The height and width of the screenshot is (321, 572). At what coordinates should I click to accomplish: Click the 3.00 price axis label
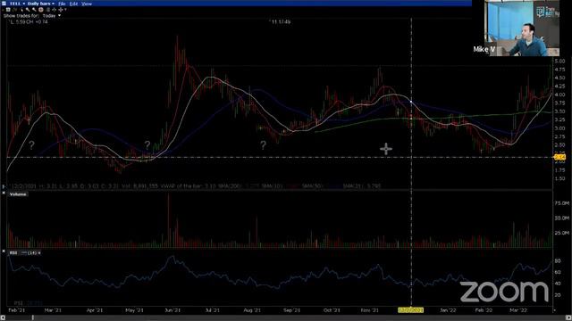559,128
